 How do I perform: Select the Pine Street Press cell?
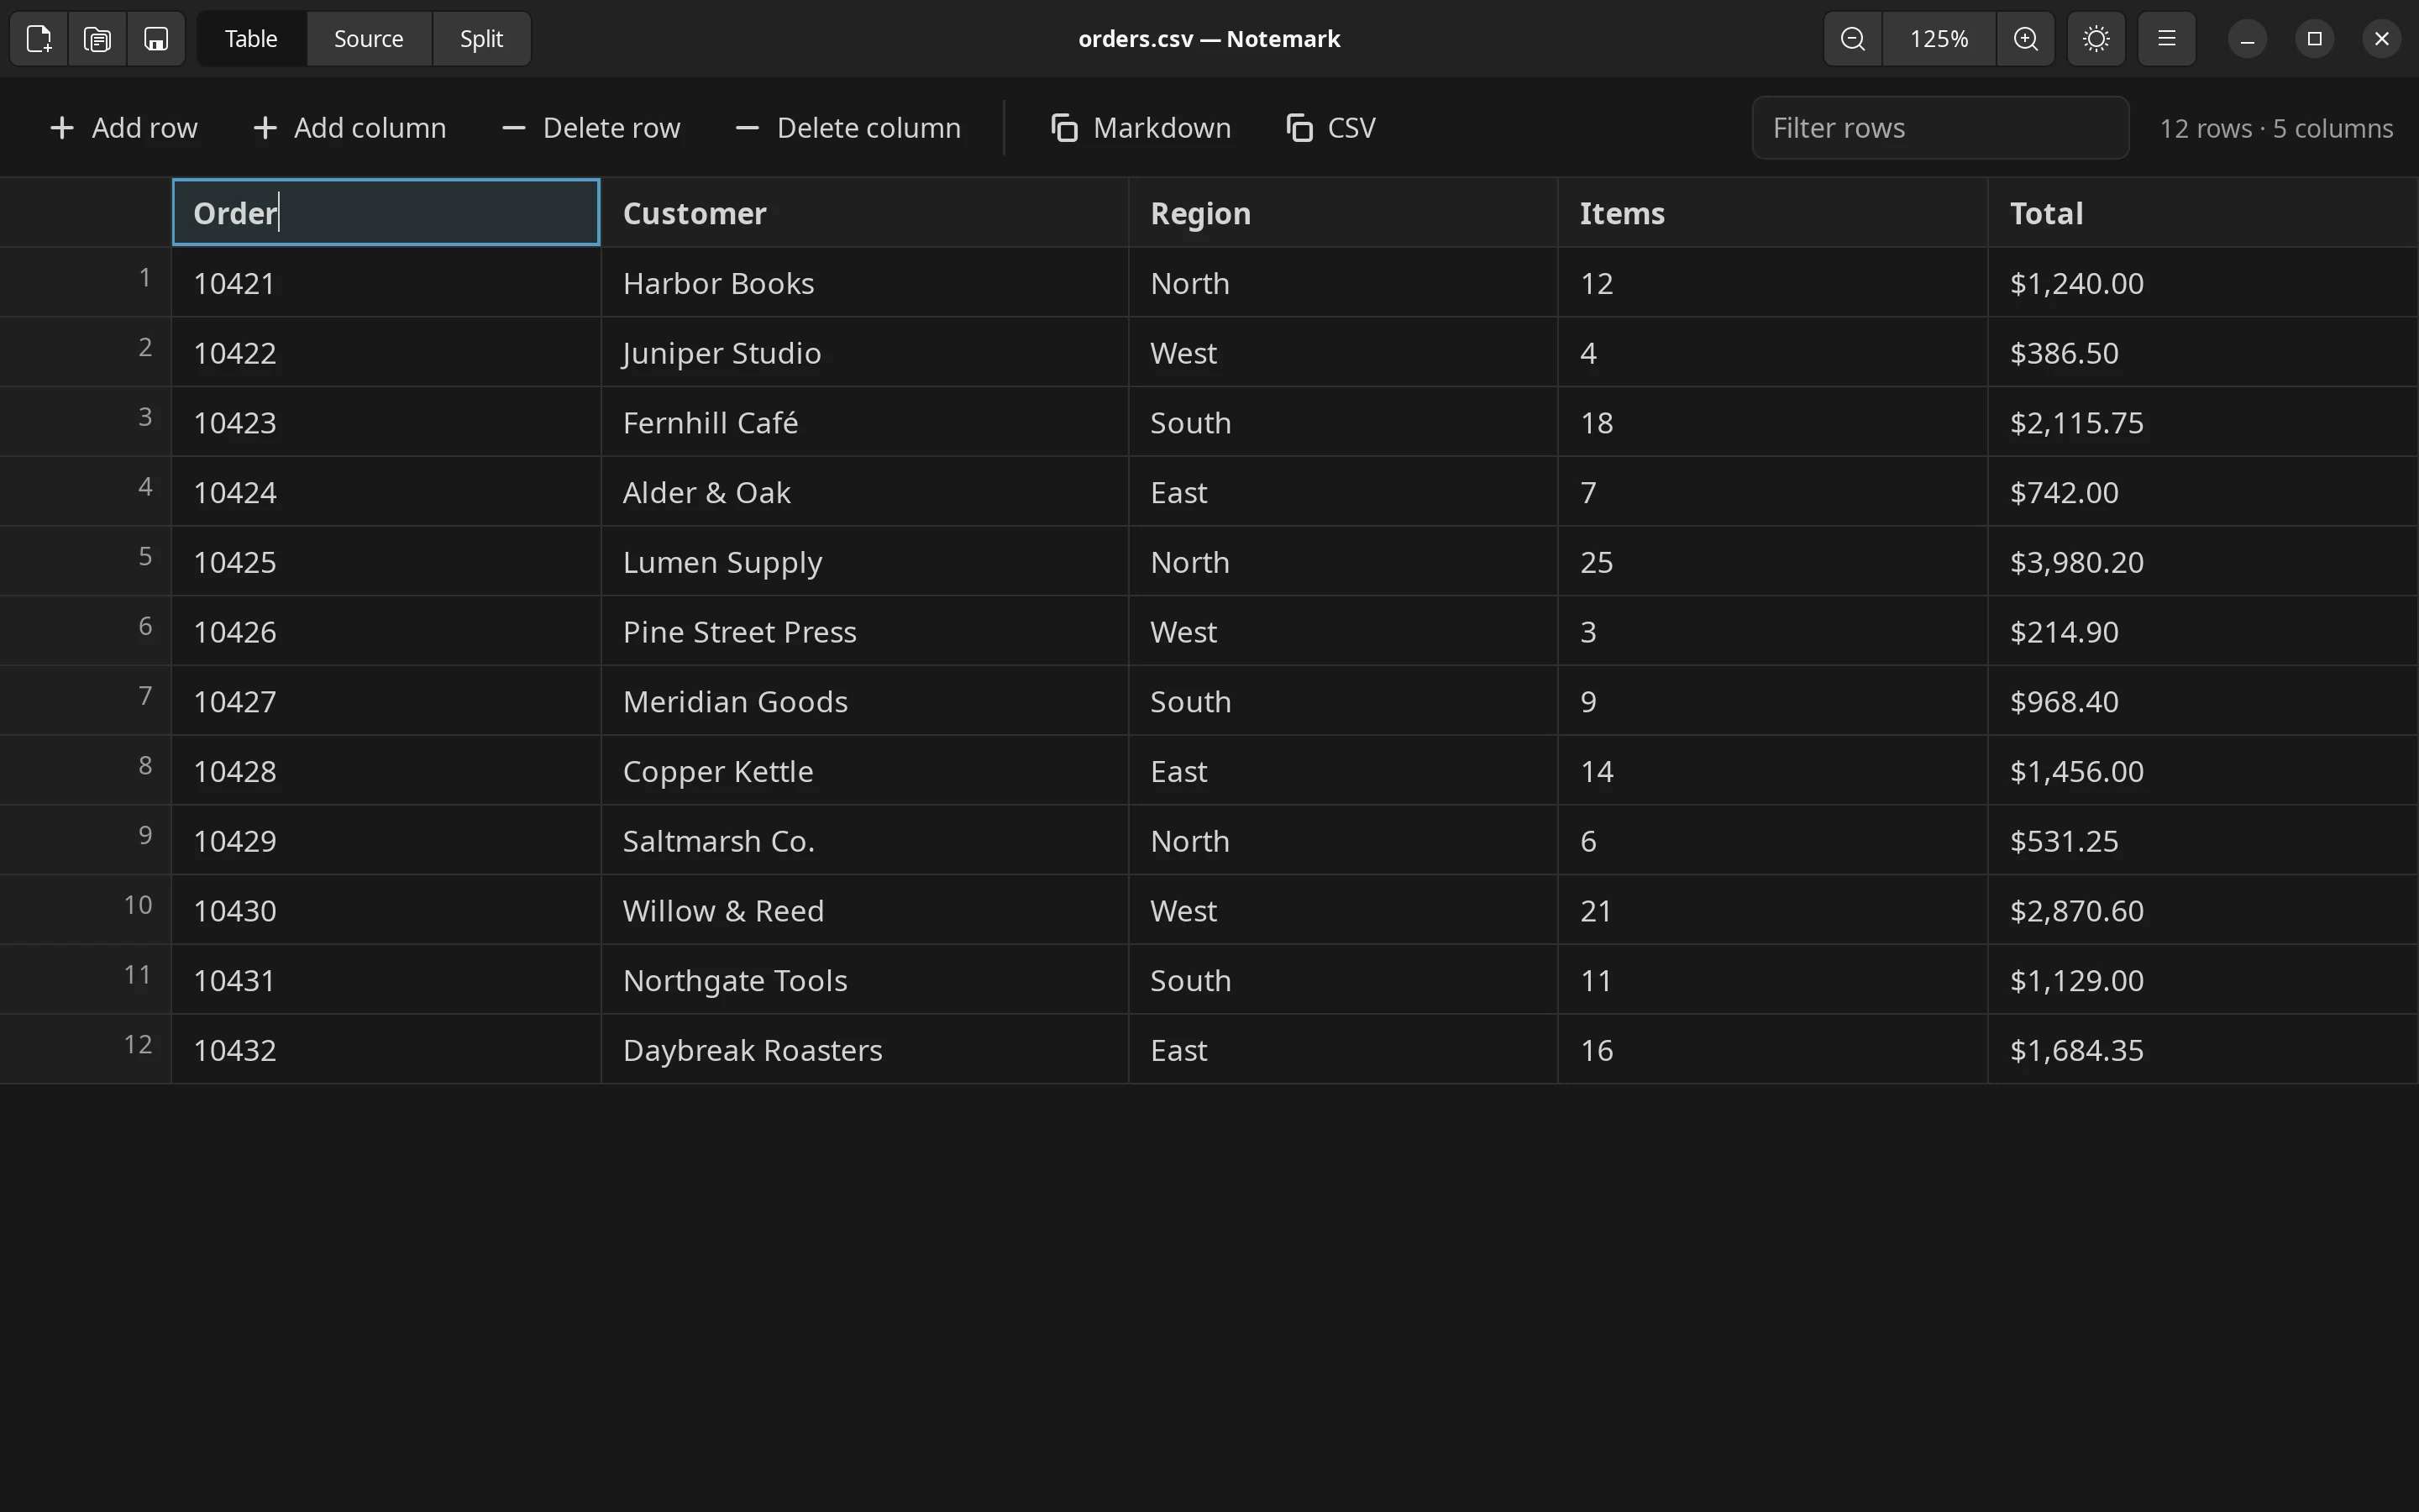point(864,632)
